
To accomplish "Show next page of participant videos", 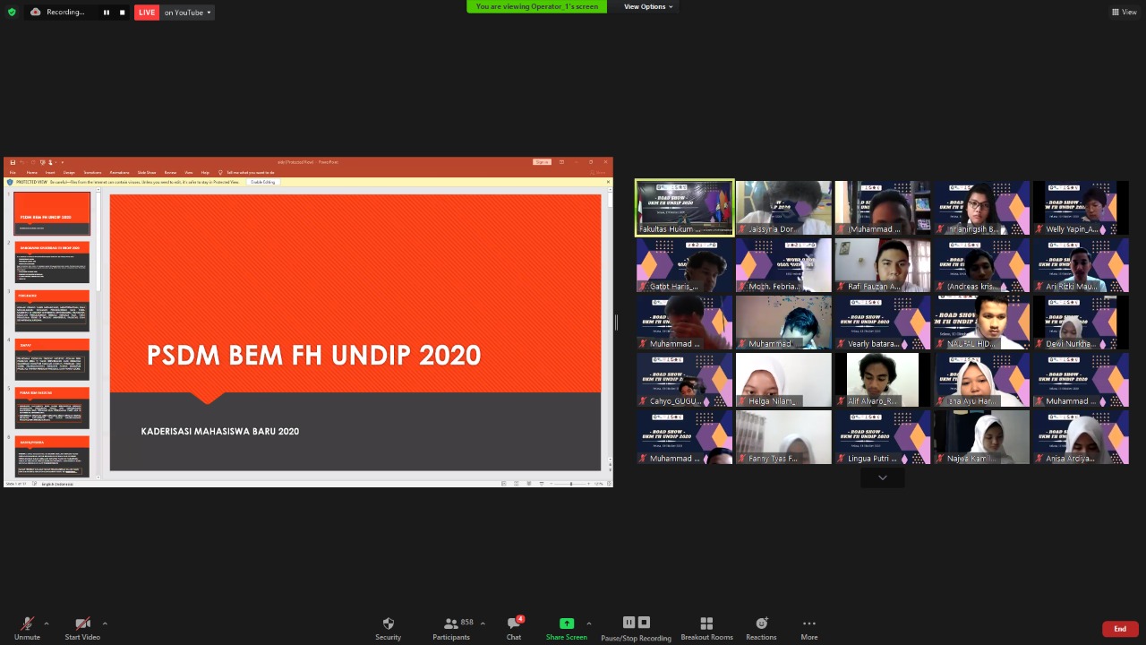I will tap(882, 477).
